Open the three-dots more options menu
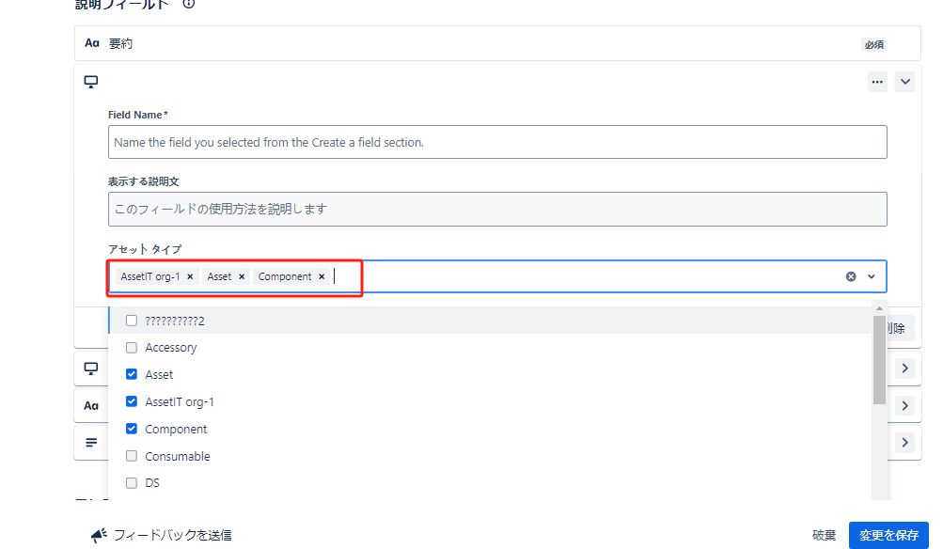 tap(877, 82)
